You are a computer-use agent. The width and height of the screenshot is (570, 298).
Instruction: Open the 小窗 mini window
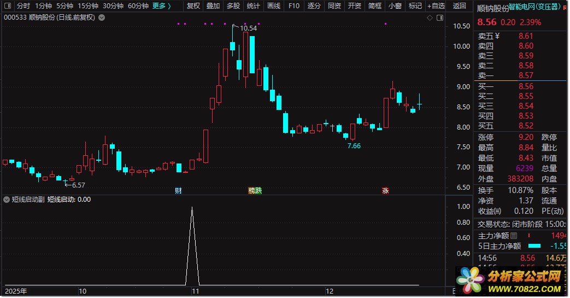[x=395, y=6]
